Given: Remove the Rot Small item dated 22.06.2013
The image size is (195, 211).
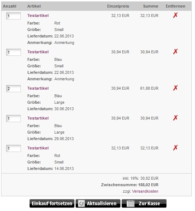Looking at the screenshot, I should coord(175,15).
